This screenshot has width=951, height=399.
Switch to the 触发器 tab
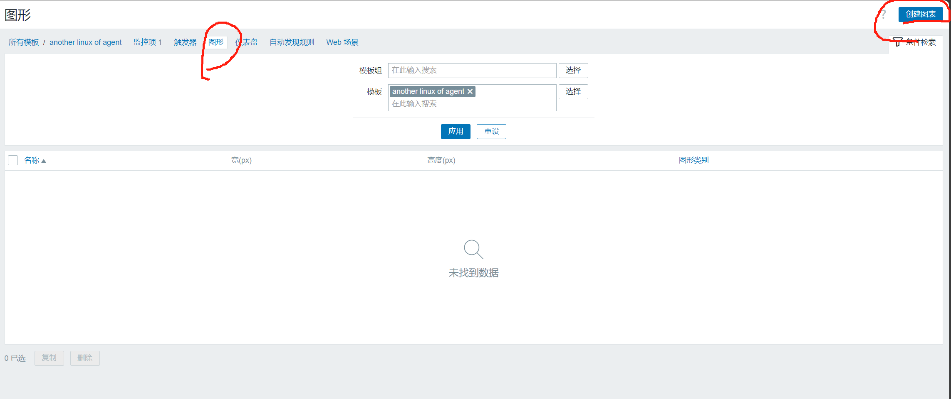pyautogui.click(x=185, y=42)
